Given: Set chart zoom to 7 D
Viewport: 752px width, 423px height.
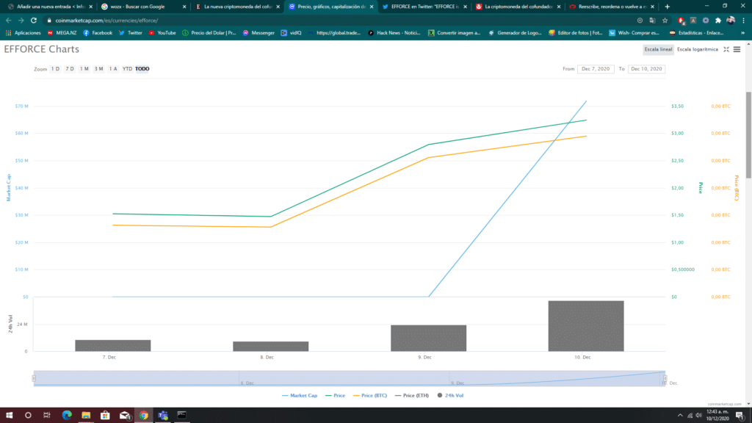Looking at the screenshot, I should (70, 69).
